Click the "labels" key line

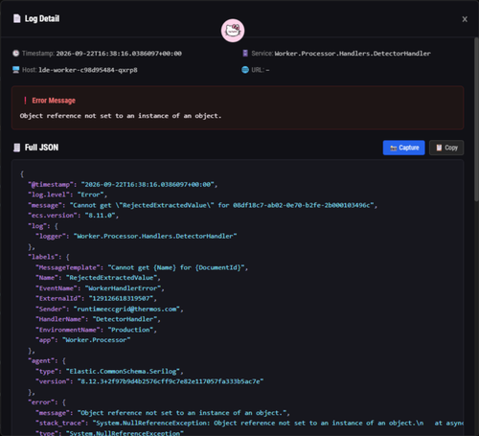coord(49,257)
